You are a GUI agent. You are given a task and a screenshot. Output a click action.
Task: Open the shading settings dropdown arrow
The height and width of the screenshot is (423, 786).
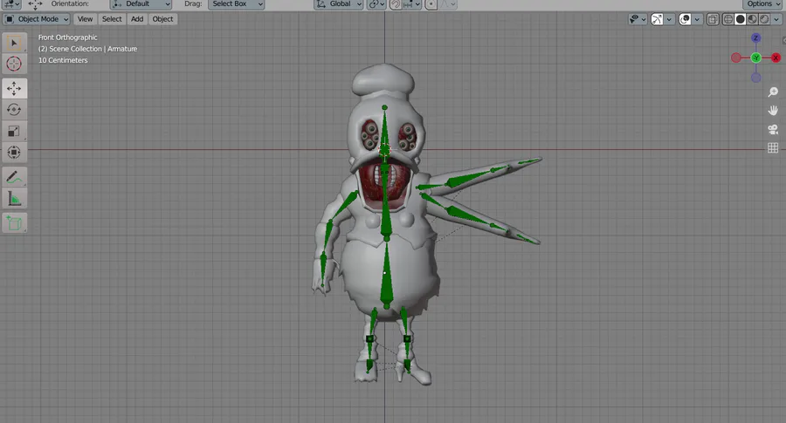coord(776,19)
